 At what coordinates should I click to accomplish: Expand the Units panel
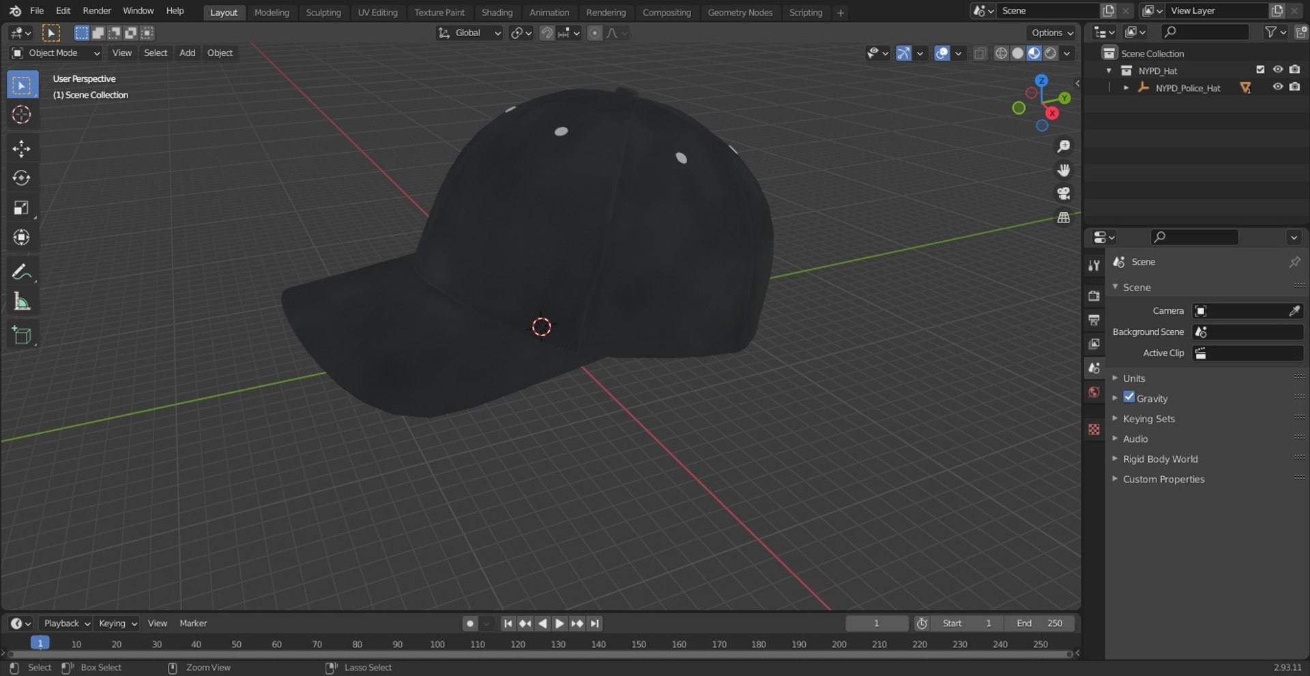pyautogui.click(x=1134, y=379)
